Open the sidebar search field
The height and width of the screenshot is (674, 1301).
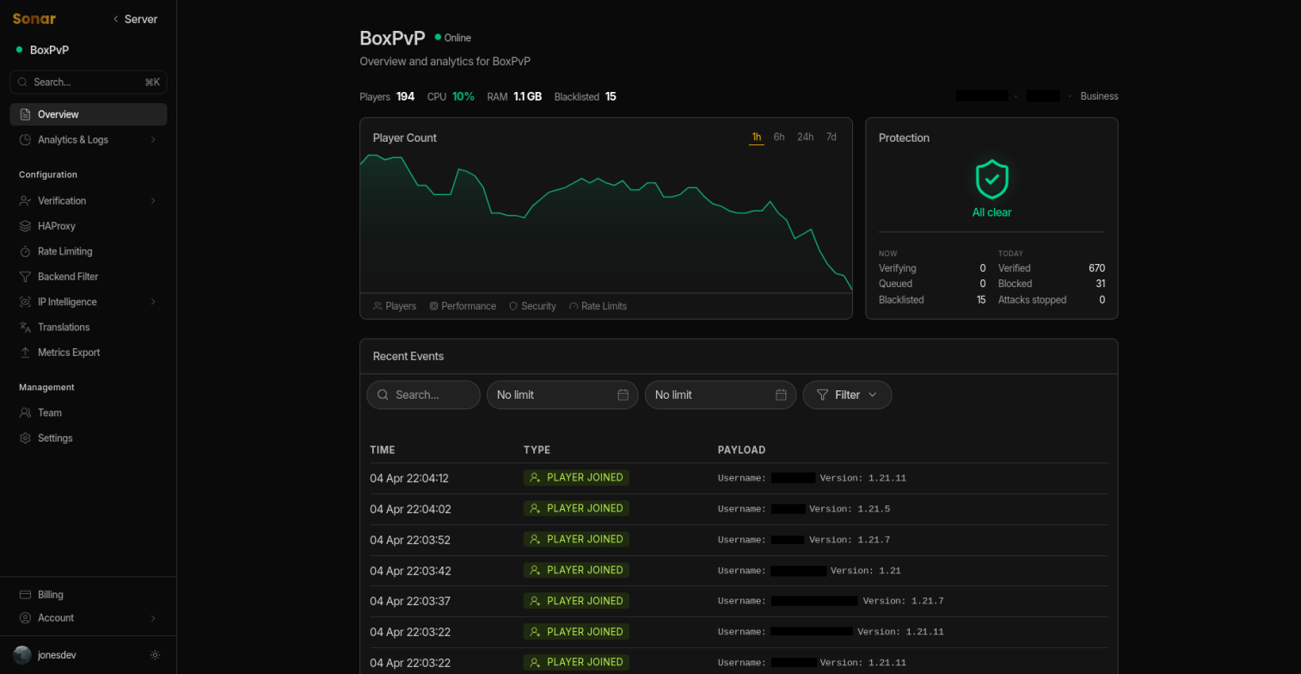(x=89, y=82)
